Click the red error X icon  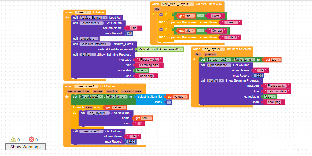point(31,139)
